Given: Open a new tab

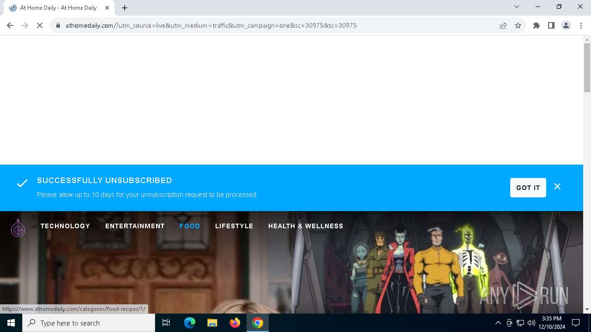Looking at the screenshot, I should pyautogui.click(x=125, y=8).
